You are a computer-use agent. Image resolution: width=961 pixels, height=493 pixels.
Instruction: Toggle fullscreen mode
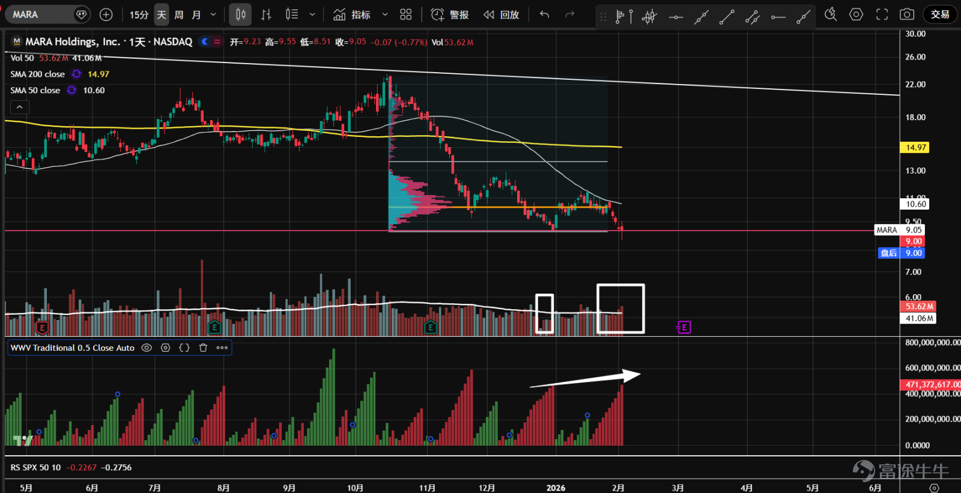tap(882, 14)
